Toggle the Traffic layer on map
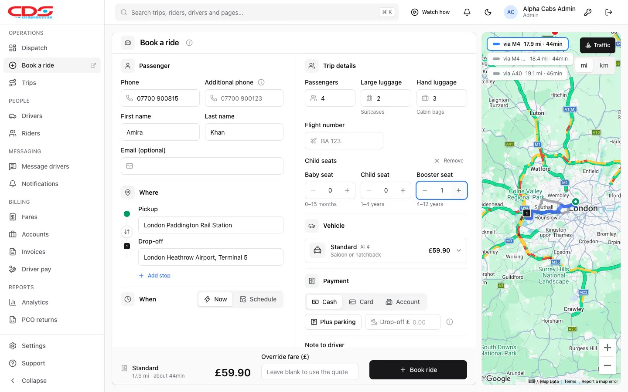The image size is (628, 392). point(597,45)
